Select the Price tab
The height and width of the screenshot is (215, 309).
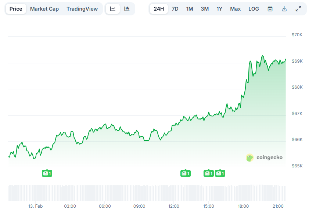[16, 8]
